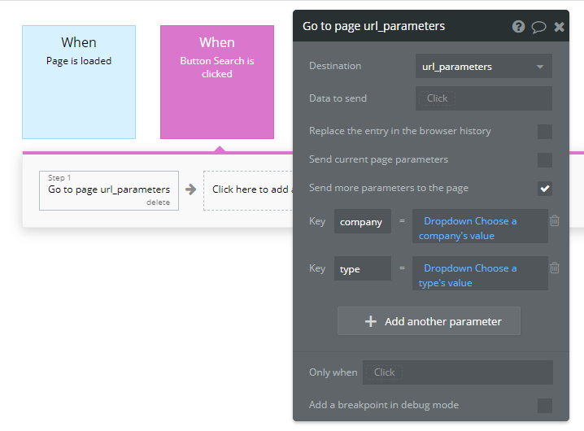Select the Page is loaded event
584x431 pixels.
point(79,82)
